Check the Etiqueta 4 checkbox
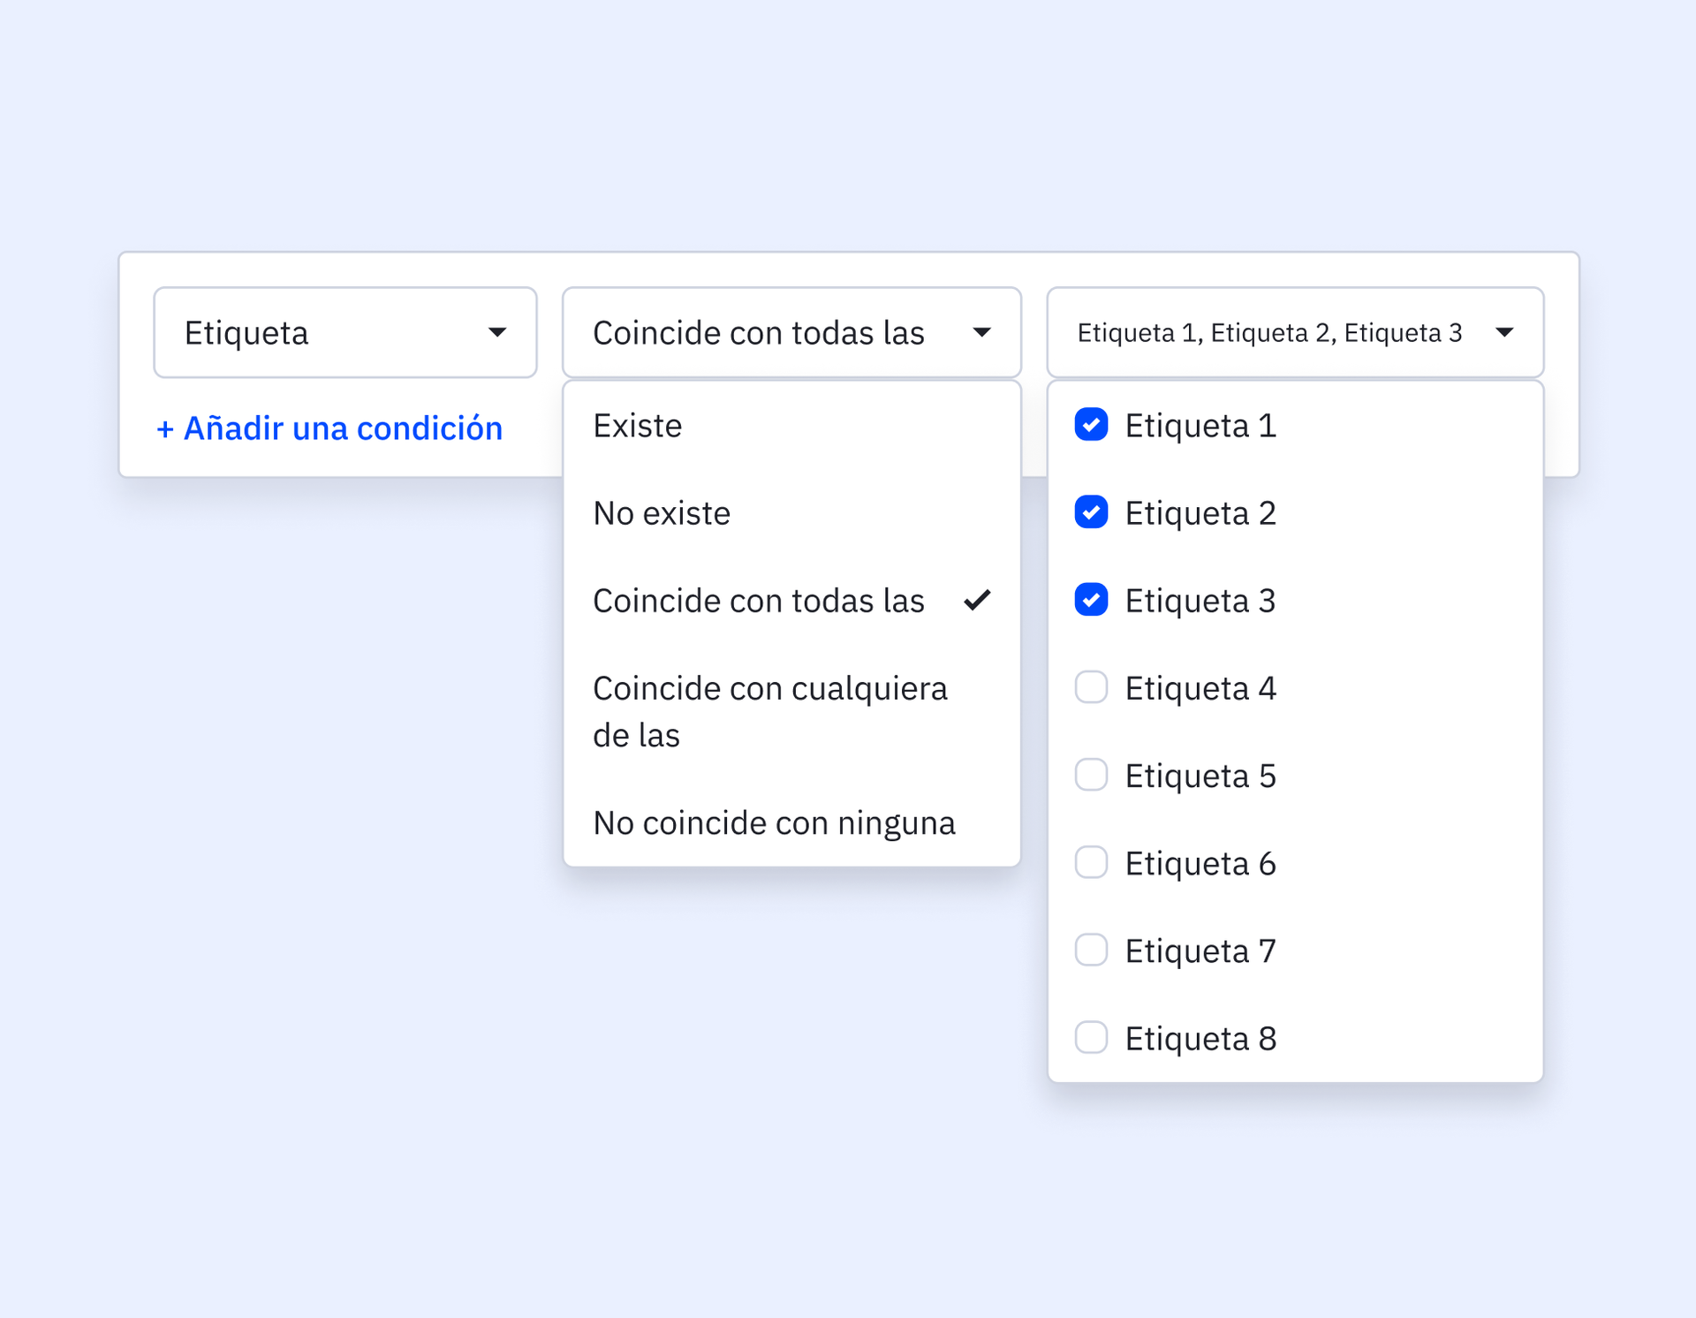Image resolution: width=1696 pixels, height=1318 pixels. pos(1091,687)
